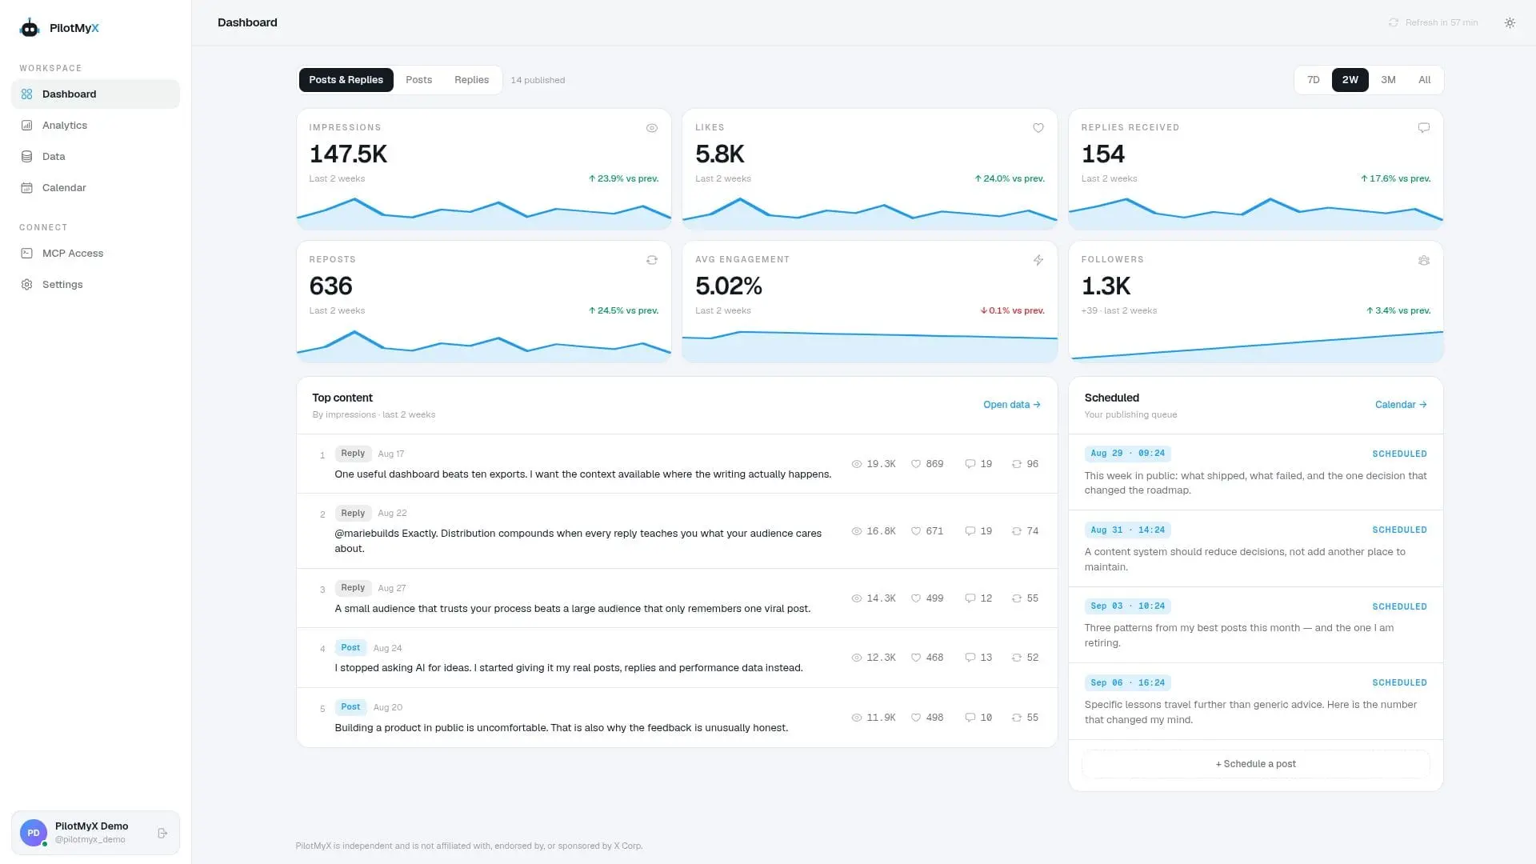1536x864 pixels.
Task: Go to Data in the sidebar
Action: [95, 156]
